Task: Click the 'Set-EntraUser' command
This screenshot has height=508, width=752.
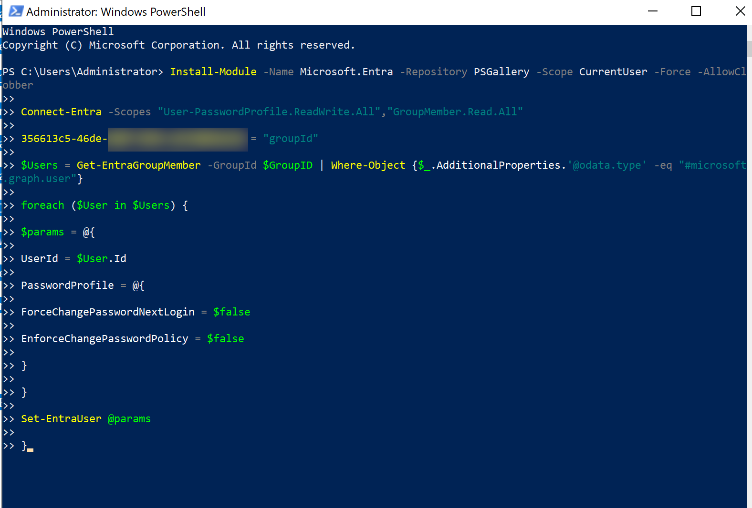Action: [x=61, y=419]
